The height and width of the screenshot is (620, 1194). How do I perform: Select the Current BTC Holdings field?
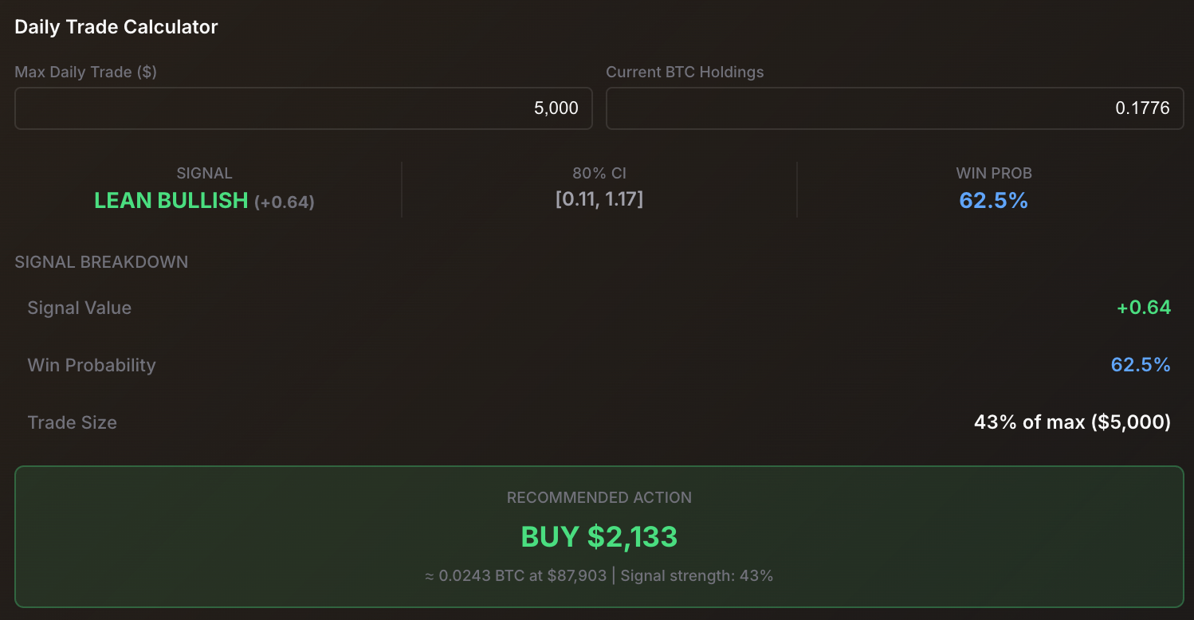894,108
